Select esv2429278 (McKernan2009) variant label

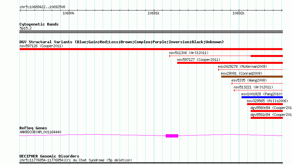pyautogui.click(x=242, y=66)
